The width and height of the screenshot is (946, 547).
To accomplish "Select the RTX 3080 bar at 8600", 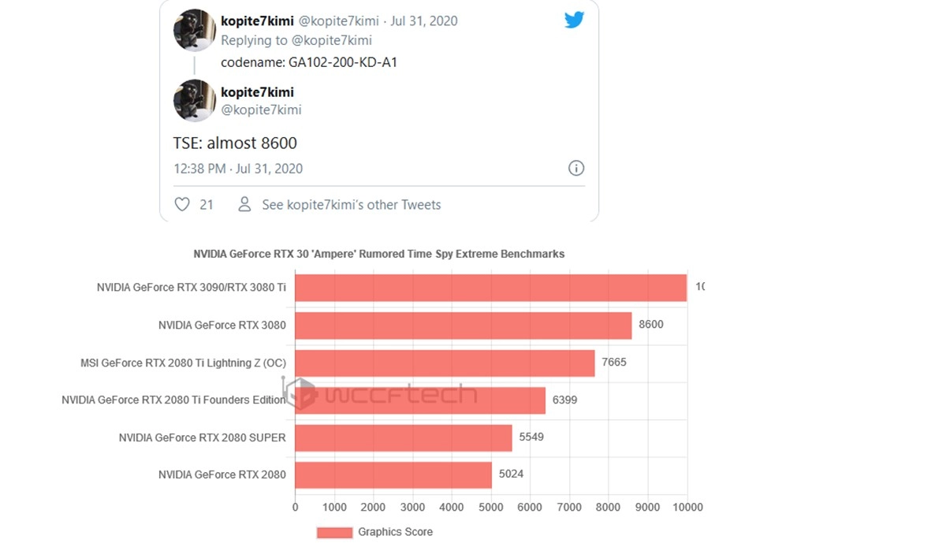I will point(464,326).
